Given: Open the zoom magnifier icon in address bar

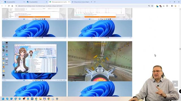Looking at the screenshot, I should (x=149, y=6).
